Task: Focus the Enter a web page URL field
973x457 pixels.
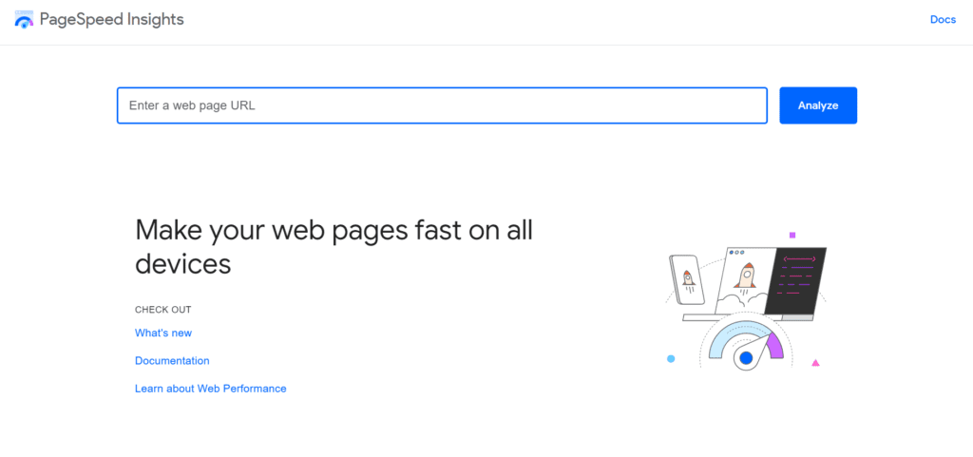Action: 442,105
